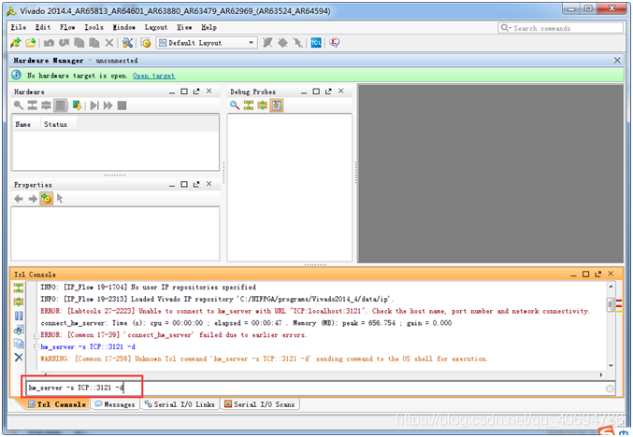Collapse all items in Hardware panel
This screenshot has width=633, height=437.
tap(33, 106)
